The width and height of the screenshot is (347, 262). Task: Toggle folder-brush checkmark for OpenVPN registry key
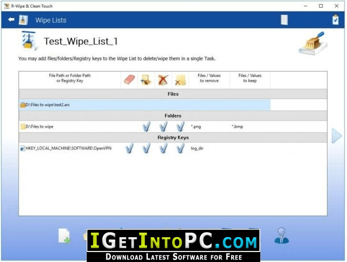(x=146, y=148)
